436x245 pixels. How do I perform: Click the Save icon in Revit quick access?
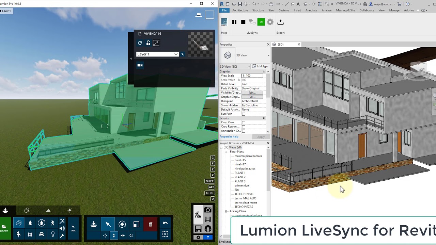240,4
